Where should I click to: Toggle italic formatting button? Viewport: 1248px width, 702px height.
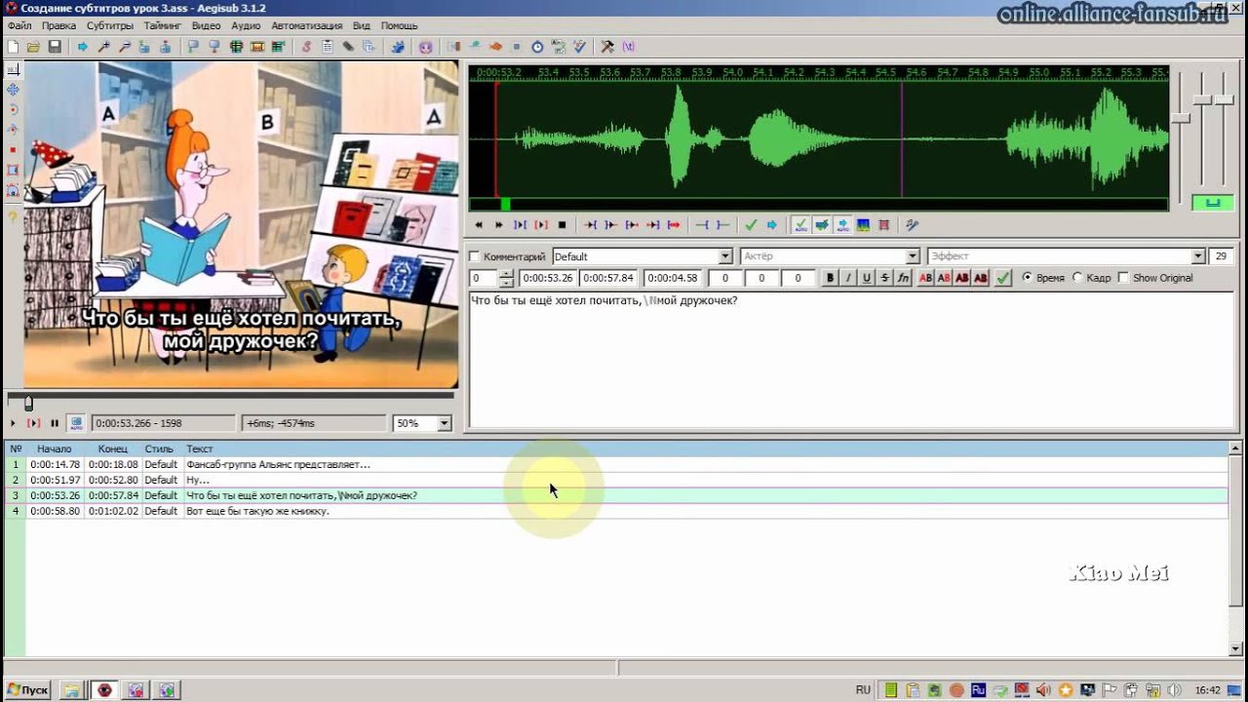[848, 278]
